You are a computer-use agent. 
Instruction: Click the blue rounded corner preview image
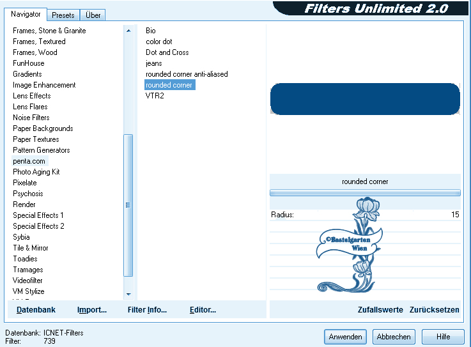[365, 99]
